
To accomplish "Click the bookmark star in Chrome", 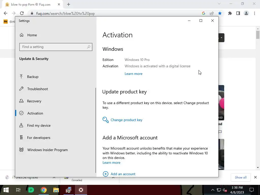I will pos(220,13).
